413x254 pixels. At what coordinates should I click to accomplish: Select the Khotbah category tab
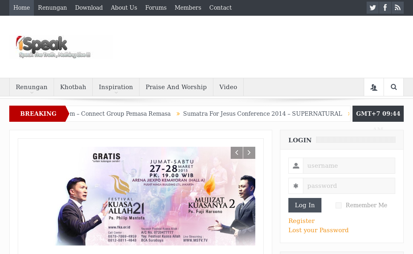73,87
